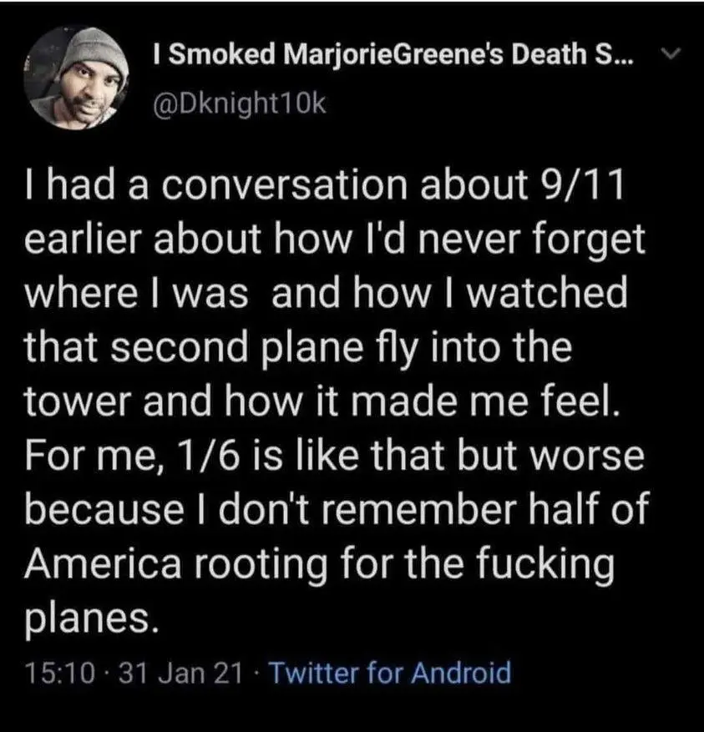Open the tweet author's profile picture
The width and height of the screenshot is (704, 732).
pos(81,73)
